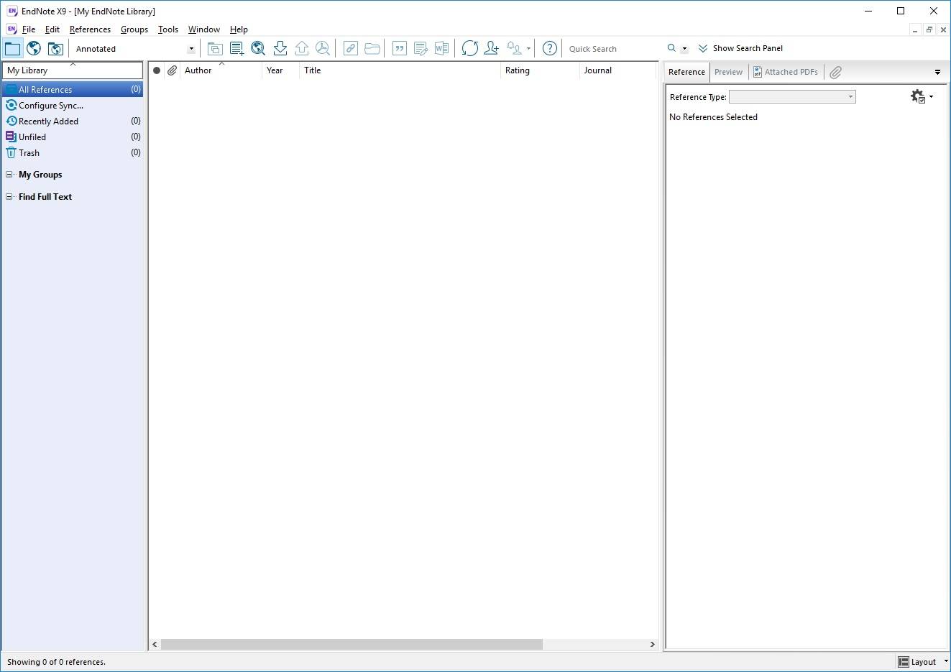Screen dimensions: 951x672
Task: Open the Groups menu
Action: (134, 29)
